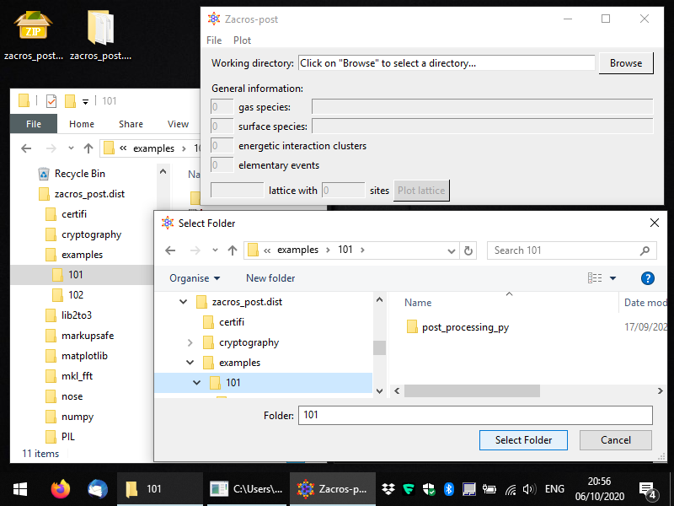Open Firefox from the taskbar

[60, 489]
